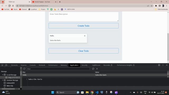The height and width of the screenshot is (95, 169).
Task: Switch to the Console tab
Action: click(x=32, y=65)
